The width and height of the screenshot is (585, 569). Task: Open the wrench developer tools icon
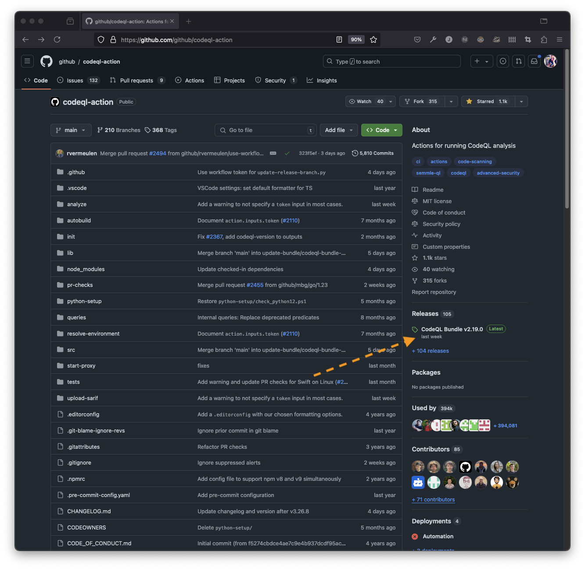(433, 39)
